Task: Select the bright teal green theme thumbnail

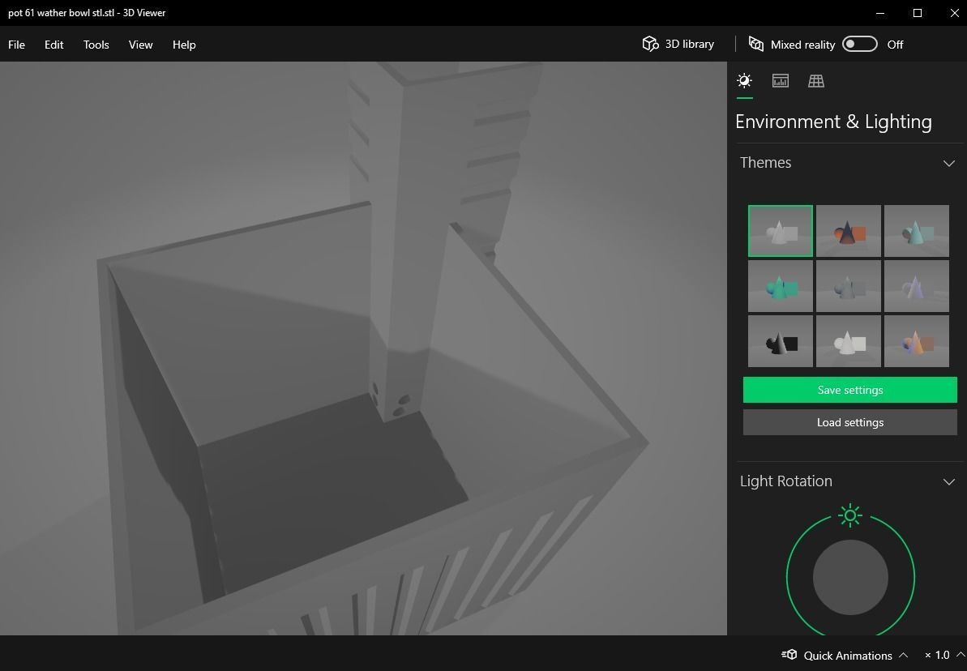Action: click(x=780, y=285)
